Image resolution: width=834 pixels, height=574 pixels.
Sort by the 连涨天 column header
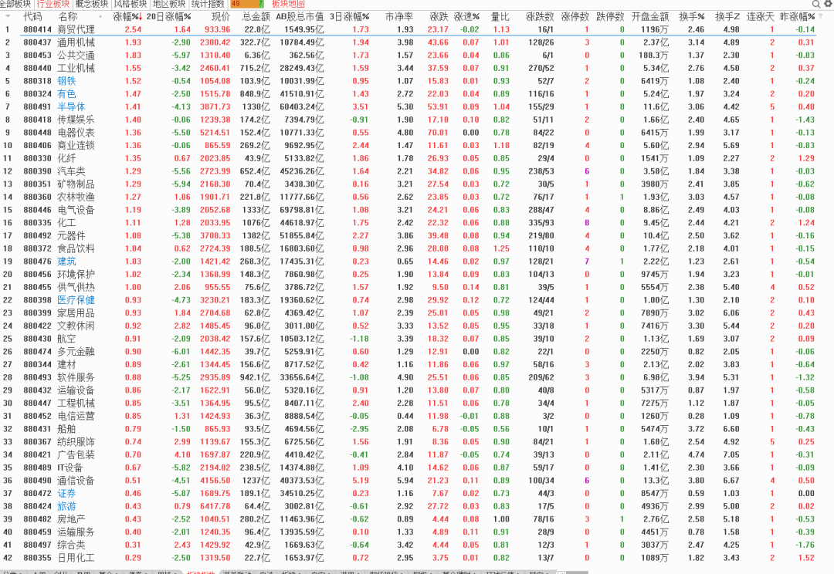tap(760, 16)
